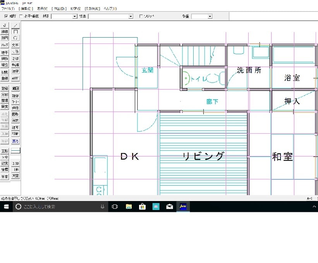Select the point (点) tool
318x263 pixels.
5,25
